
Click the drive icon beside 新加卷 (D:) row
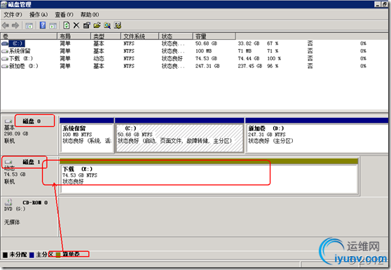coord(5,66)
